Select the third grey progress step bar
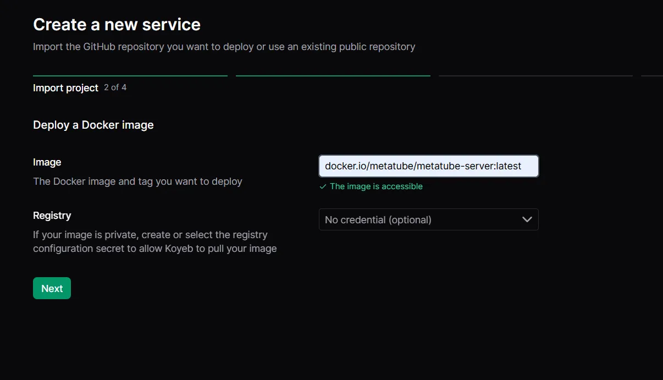 pos(536,75)
